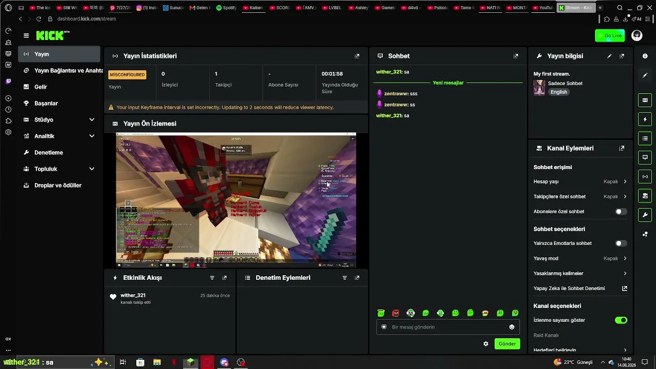The image size is (656, 369).
Task: Click wither_321 in Etkinlik Akışı feed
Action: [133, 296]
